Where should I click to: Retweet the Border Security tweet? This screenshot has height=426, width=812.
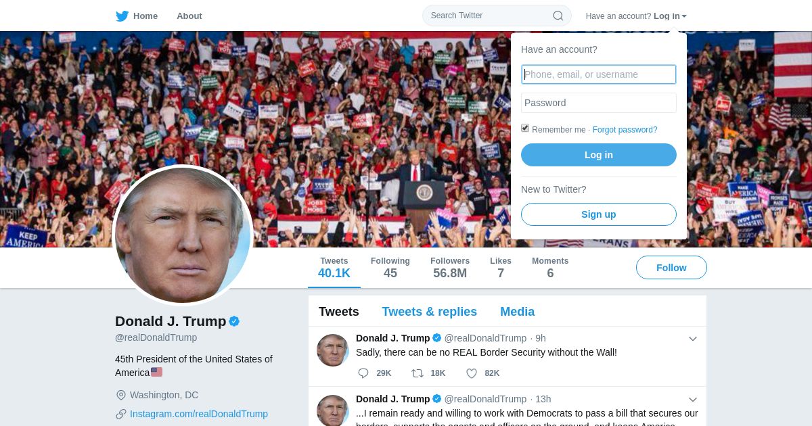(418, 373)
